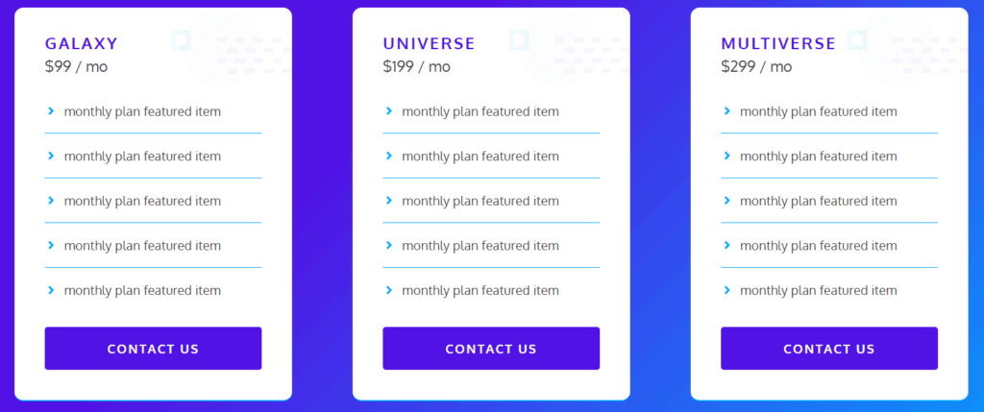Viewport: 984px width, 412px height.
Task: Select the GALAXY plan title
Action: tap(82, 43)
